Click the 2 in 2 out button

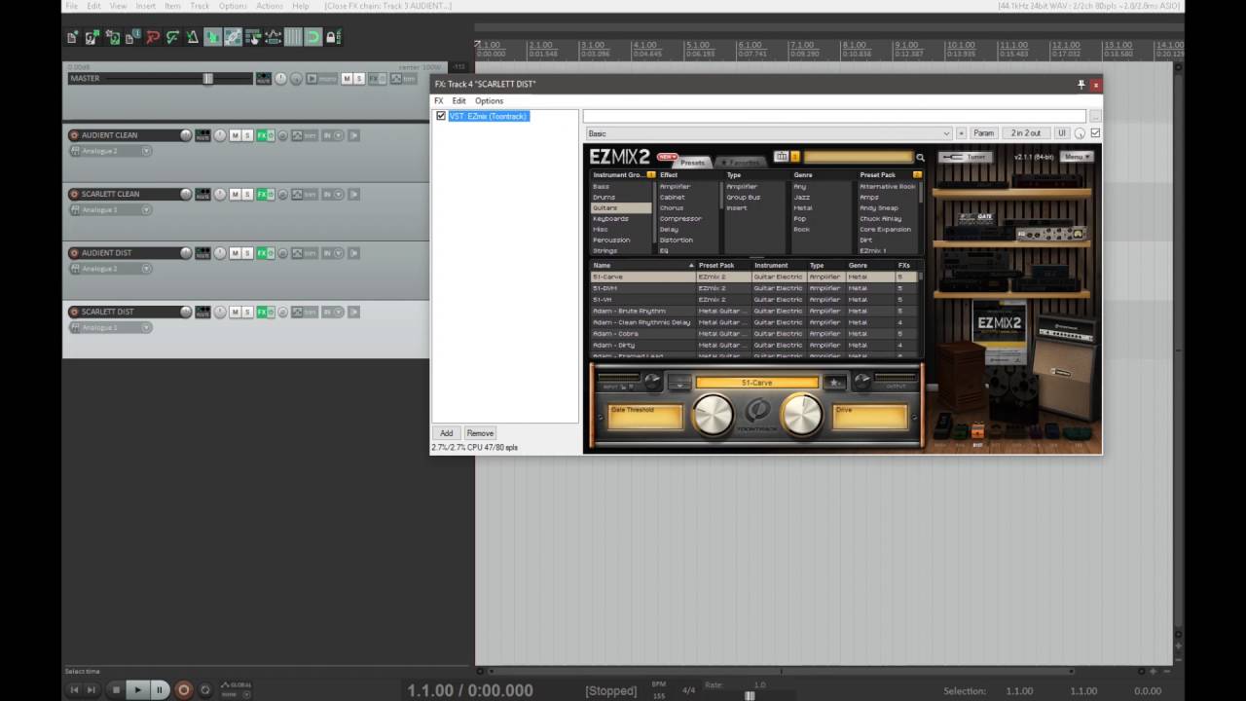point(1026,133)
